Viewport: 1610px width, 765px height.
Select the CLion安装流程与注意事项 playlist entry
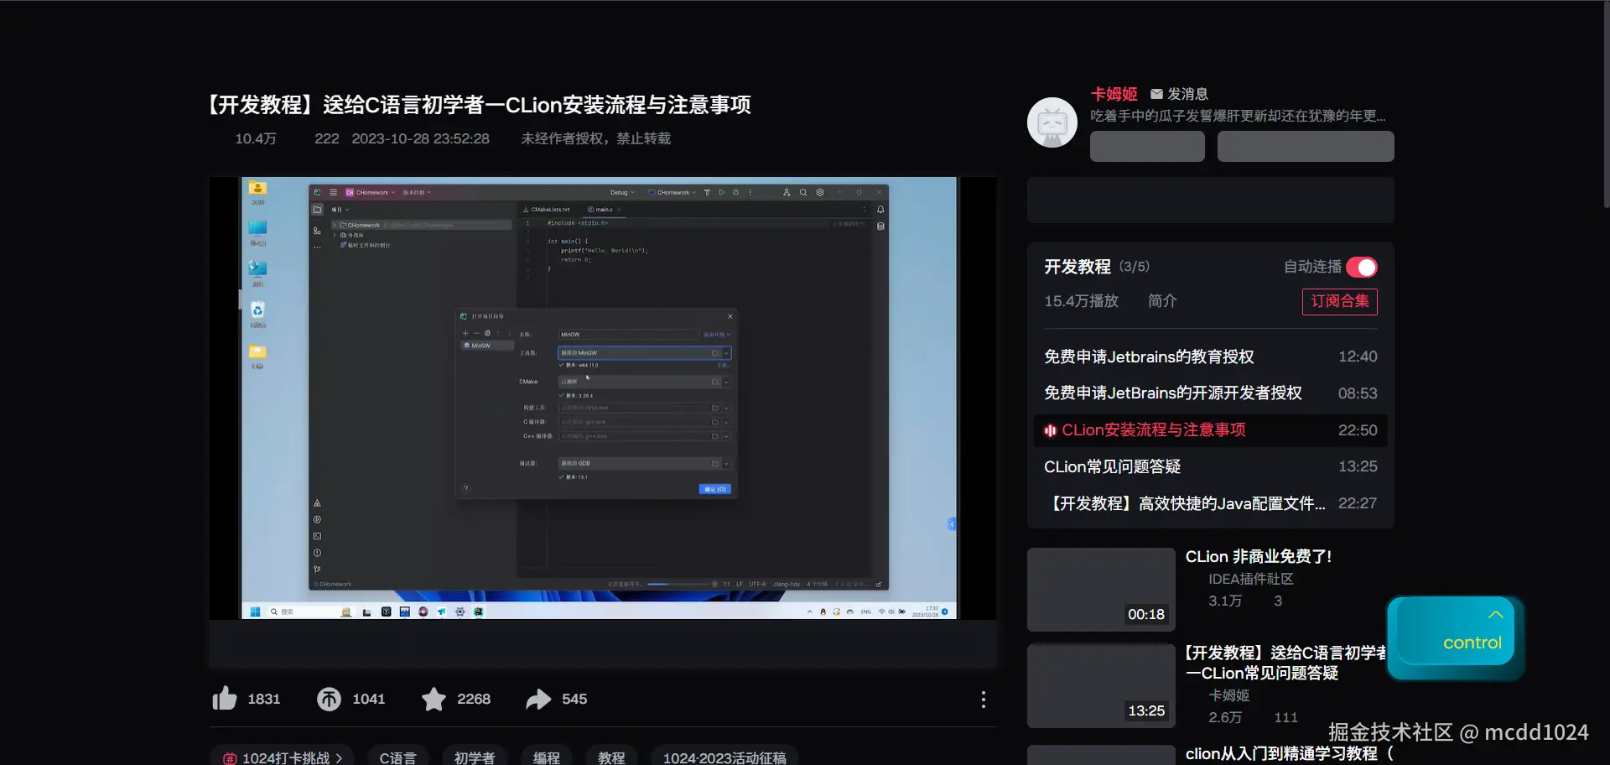pyautogui.click(x=1210, y=430)
